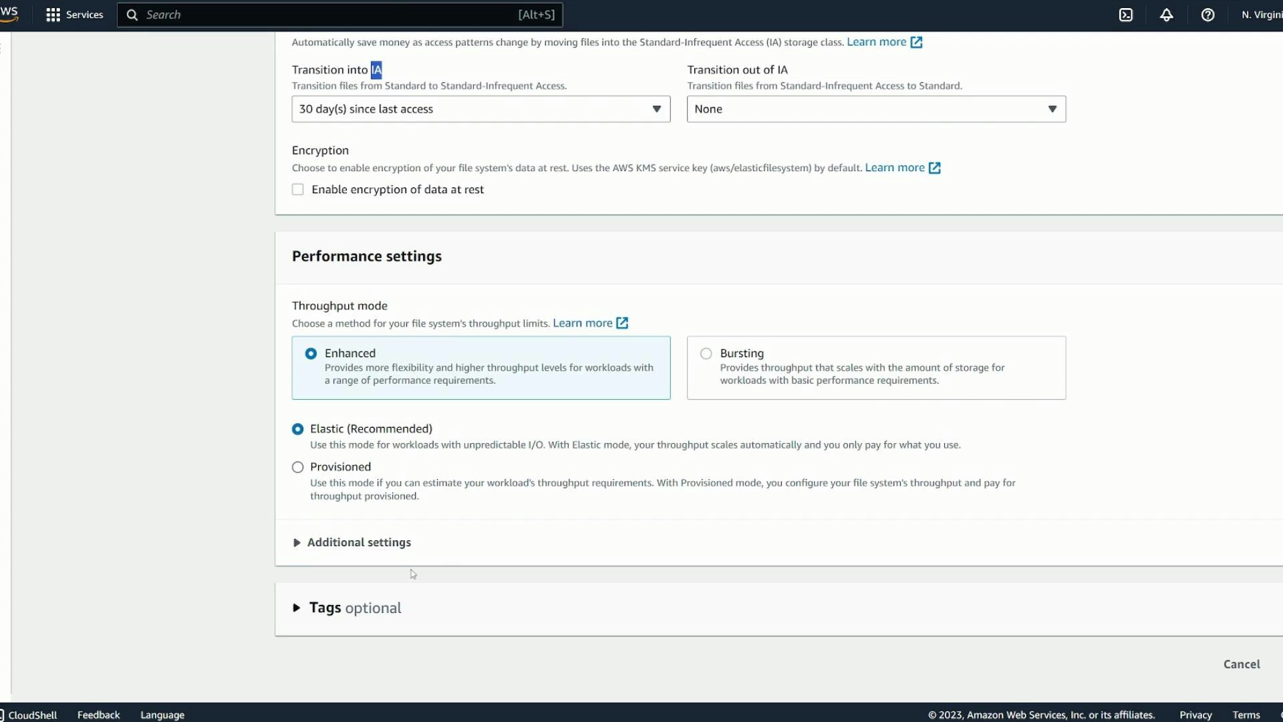Screen dimensions: 1283x722
Task: Click the CloudShell icon in the footer
Action: (30, 715)
